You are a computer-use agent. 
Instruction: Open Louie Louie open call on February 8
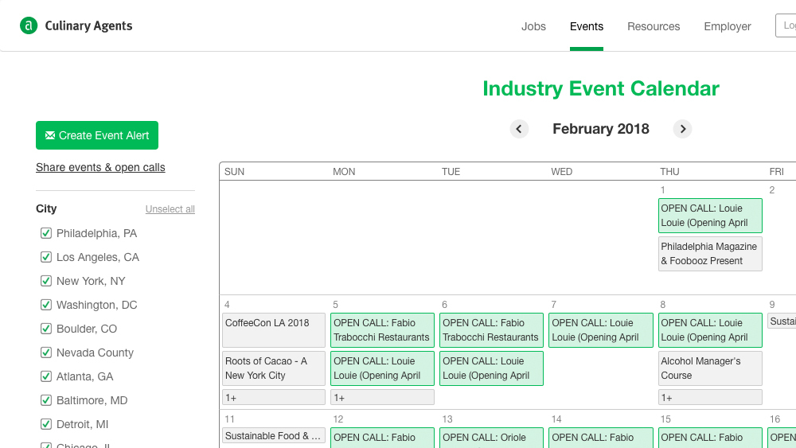coord(710,330)
